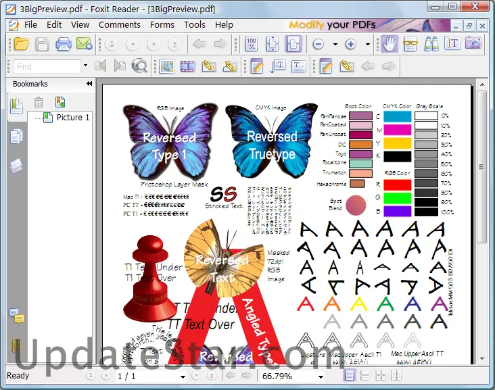Open the Forms menu
The image size is (495, 390).
[162, 24]
